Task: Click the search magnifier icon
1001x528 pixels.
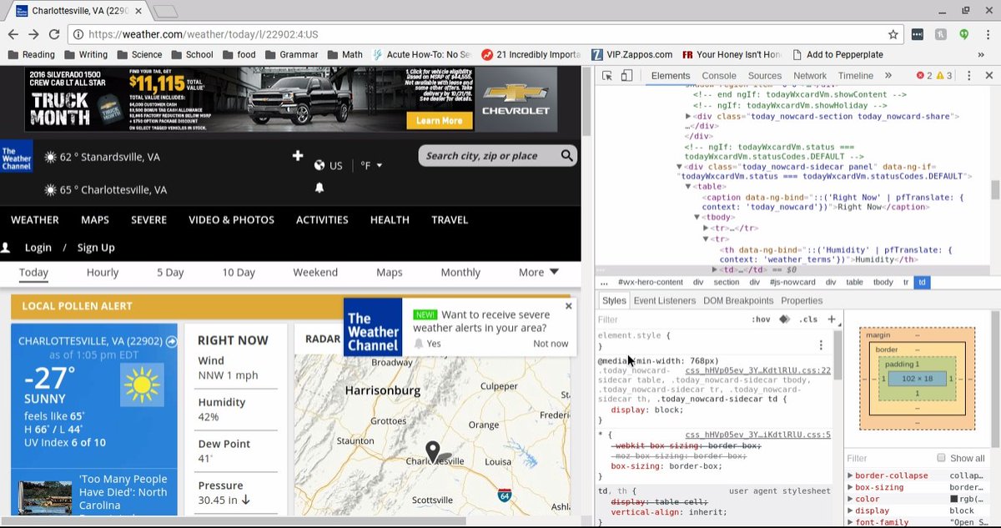Action: pyautogui.click(x=567, y=155)
